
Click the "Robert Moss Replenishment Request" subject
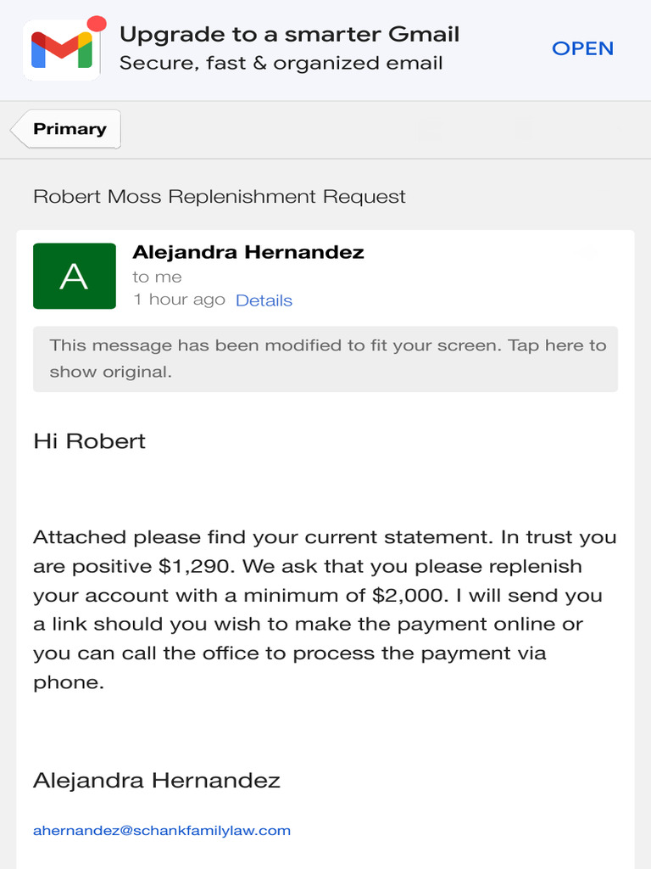coord(219,197)
